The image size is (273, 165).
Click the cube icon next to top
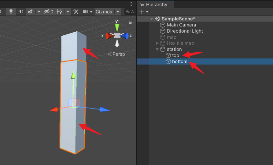click(168, 55)
